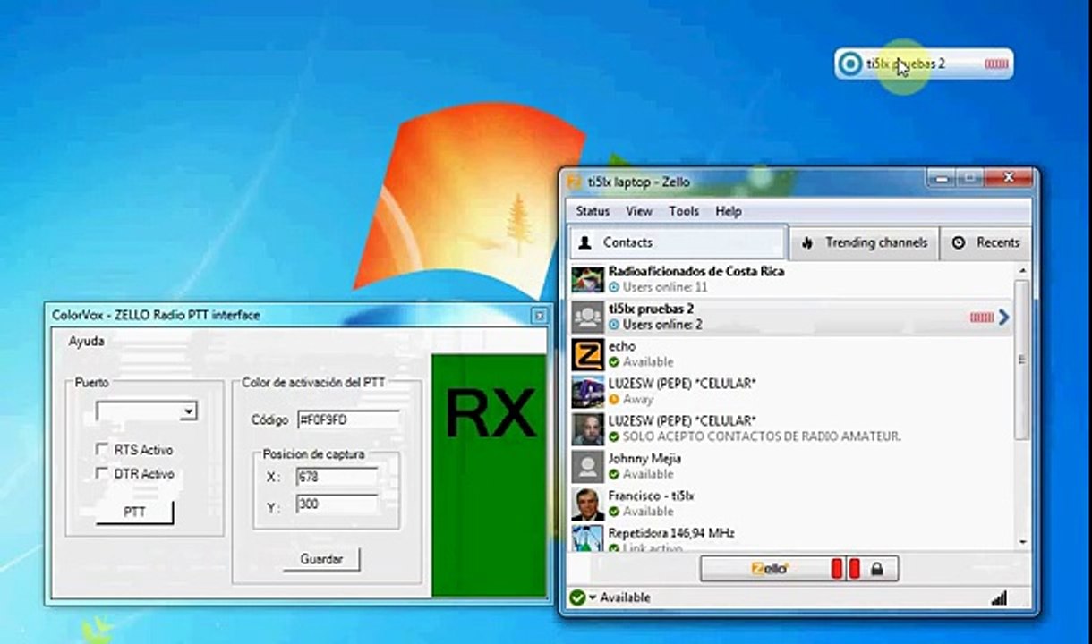Click 'Users online: 2' text
This screenshot has width=1092, height=644.
point(662,325)
